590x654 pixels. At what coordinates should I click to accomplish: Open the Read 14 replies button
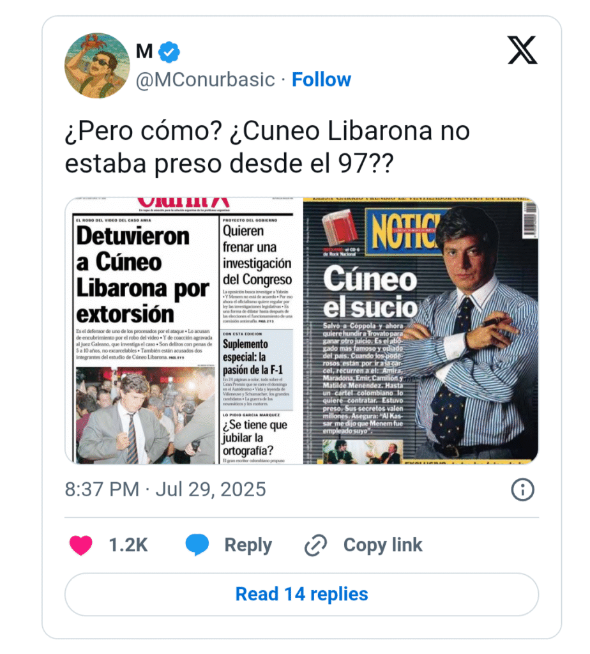click(x=301, y=594)
